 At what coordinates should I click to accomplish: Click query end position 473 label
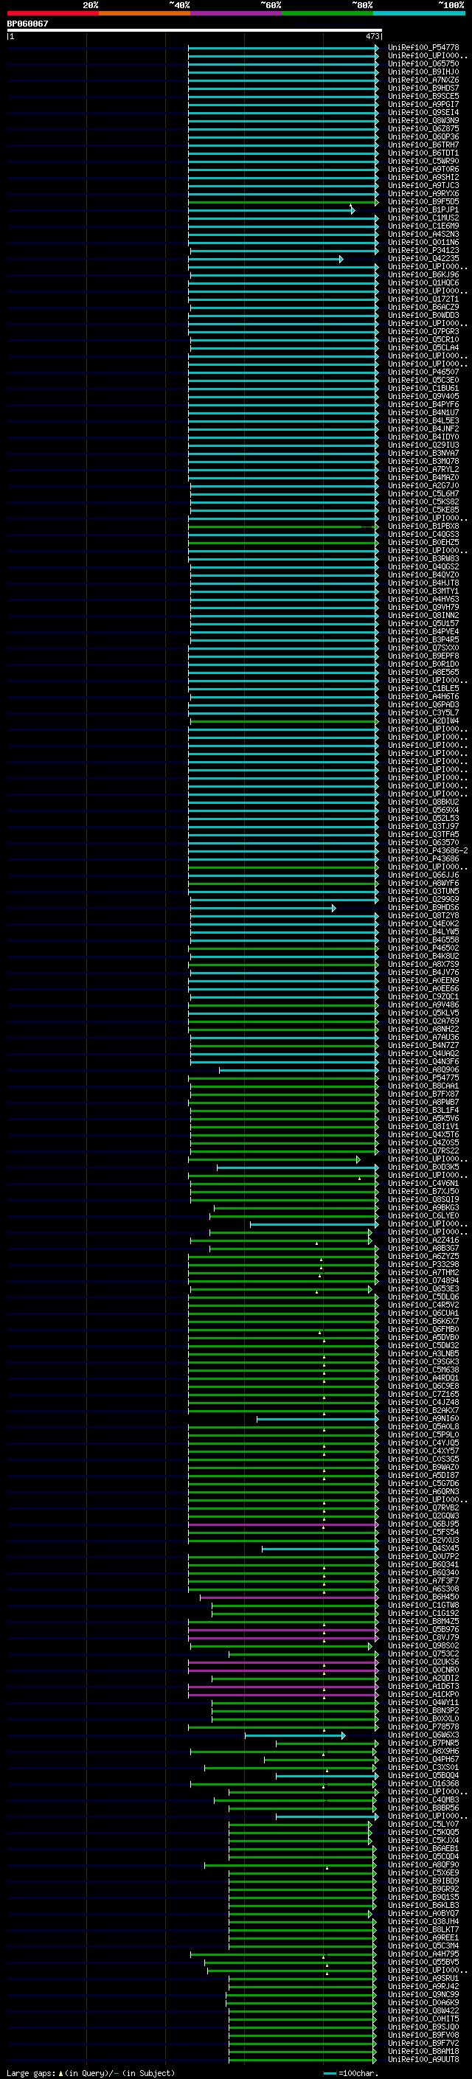coord(372,36)
